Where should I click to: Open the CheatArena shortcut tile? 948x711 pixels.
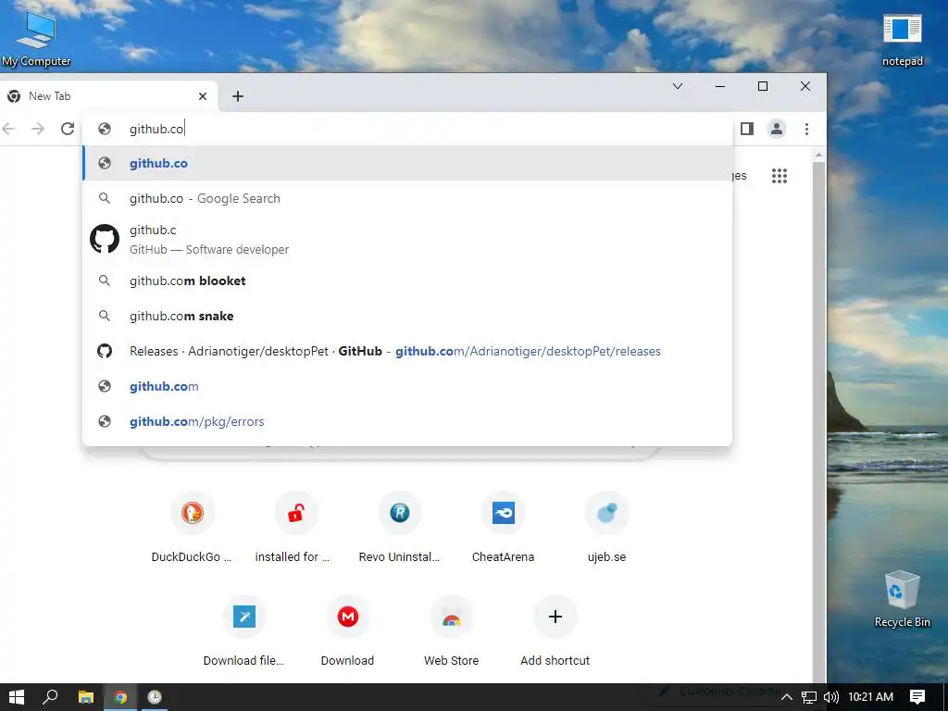[503, 526]
